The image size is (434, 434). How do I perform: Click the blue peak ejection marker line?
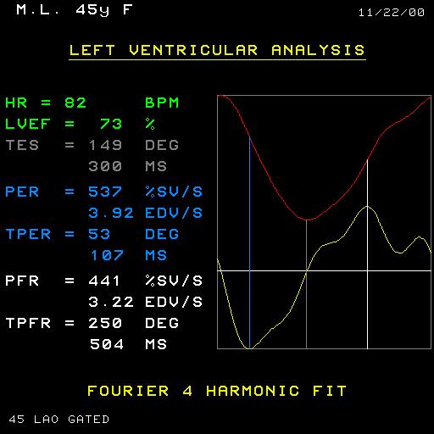[x=250, y=243]
